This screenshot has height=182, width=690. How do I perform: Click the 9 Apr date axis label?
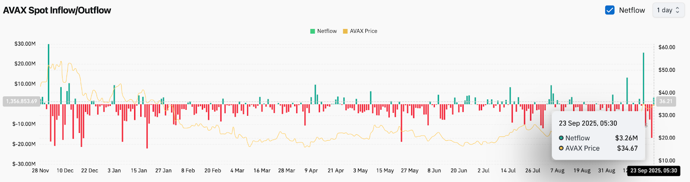(x=311, y=171)
